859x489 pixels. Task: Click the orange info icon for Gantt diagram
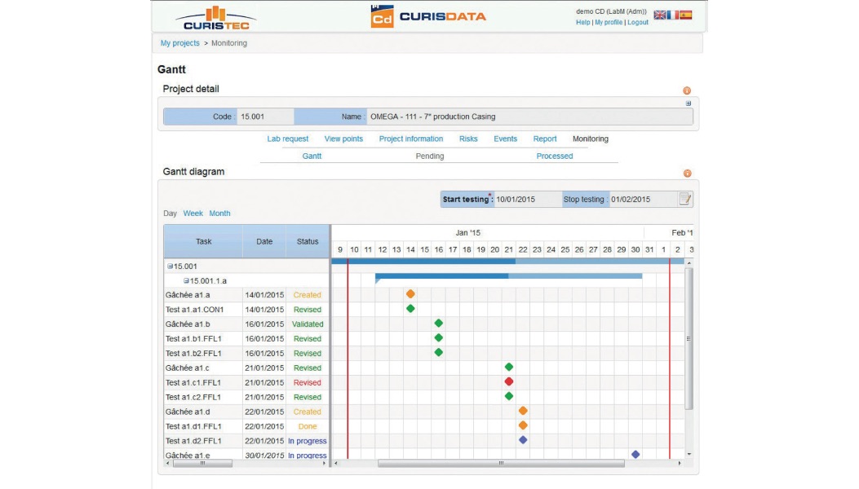pyautogui.click(x=687, y=174)
